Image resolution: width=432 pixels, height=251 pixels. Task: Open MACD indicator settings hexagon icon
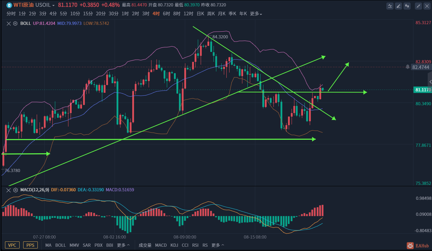tap(15, 190)
